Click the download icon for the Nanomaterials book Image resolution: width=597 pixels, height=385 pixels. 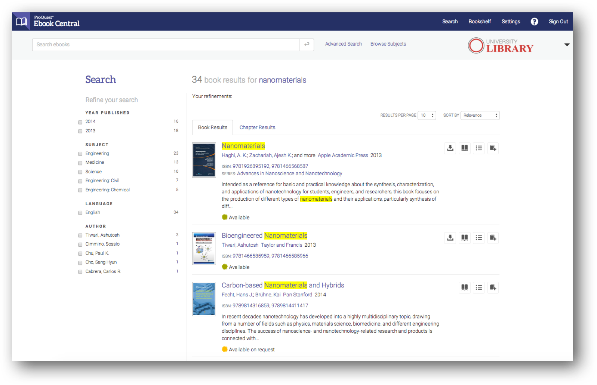click(x=450, y=148)
